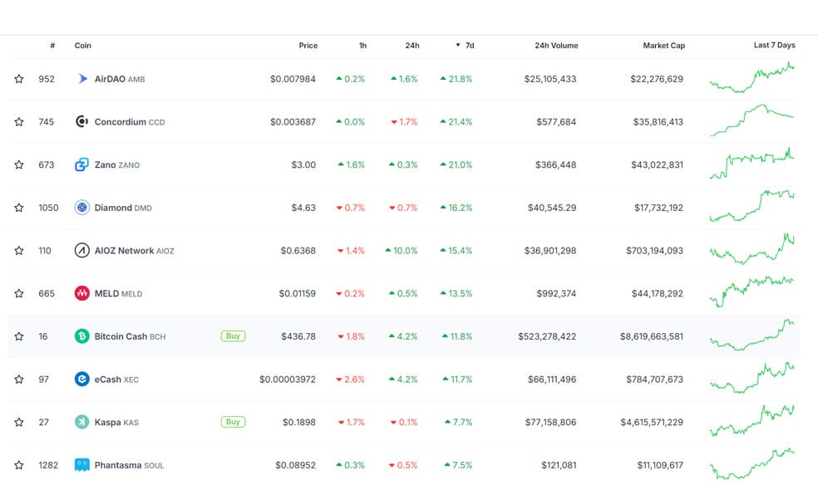Image resolution: width=818 pixels, height=485 pixels.
Task: Click the Bitcoin Cash green logo
Action: coord(82,336)
